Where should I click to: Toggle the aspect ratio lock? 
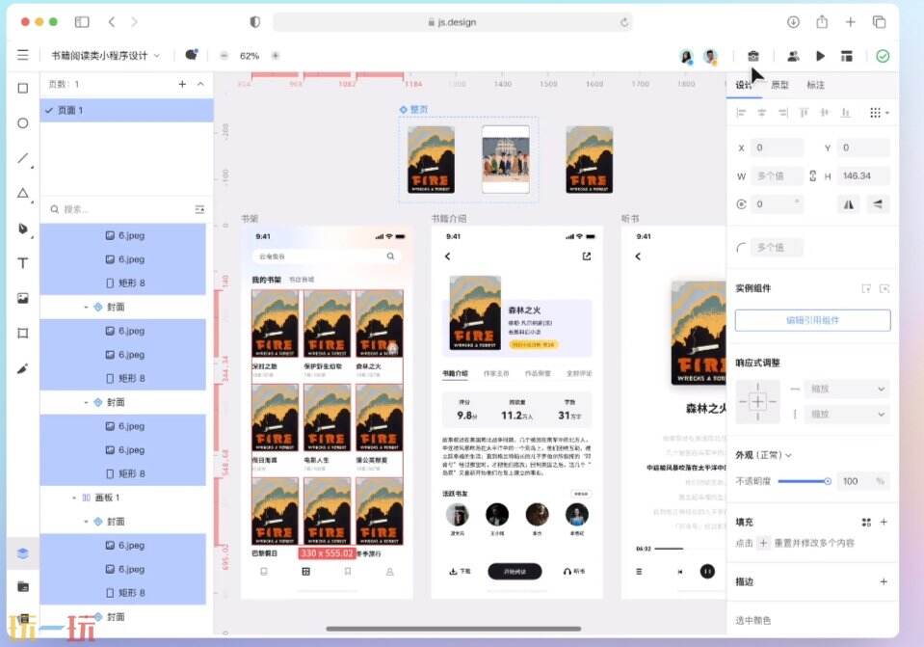812,175
